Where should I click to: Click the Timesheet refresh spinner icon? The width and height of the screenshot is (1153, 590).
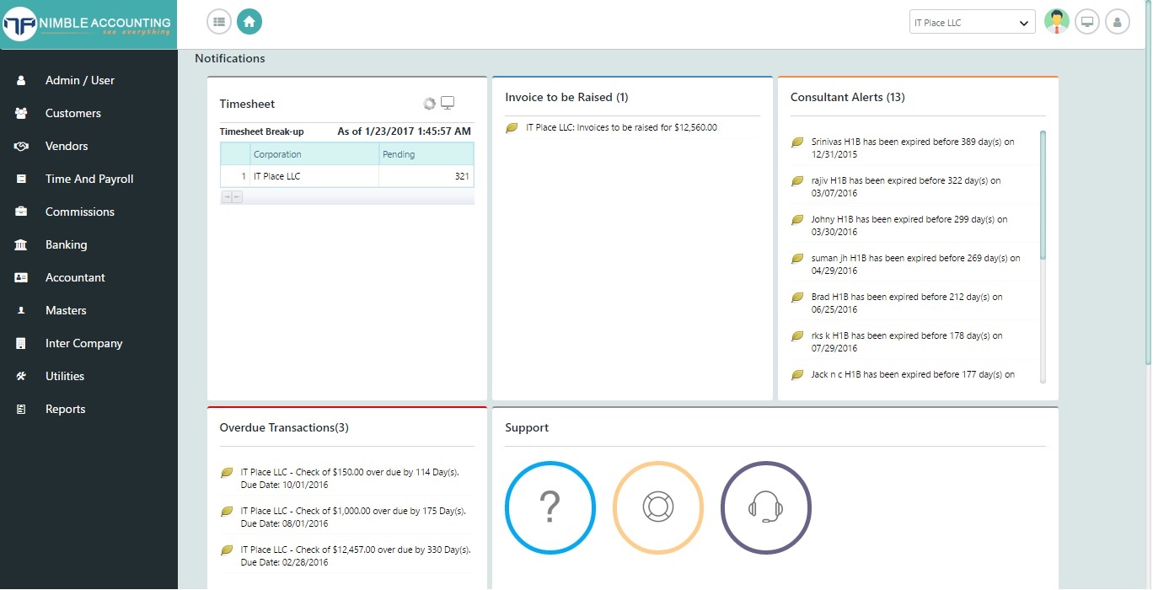(430, 104)
